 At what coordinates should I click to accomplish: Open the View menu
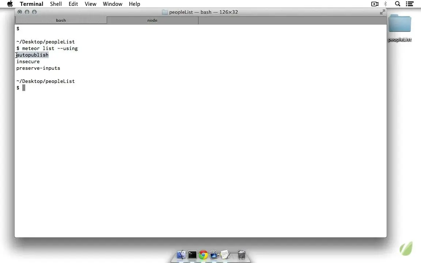[91, 4]
